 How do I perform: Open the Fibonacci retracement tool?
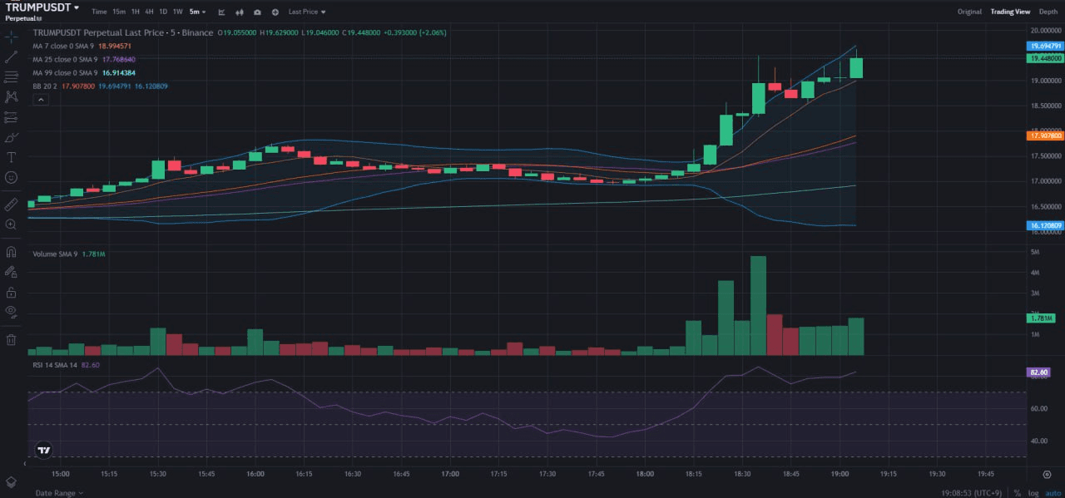pos(11,76)
